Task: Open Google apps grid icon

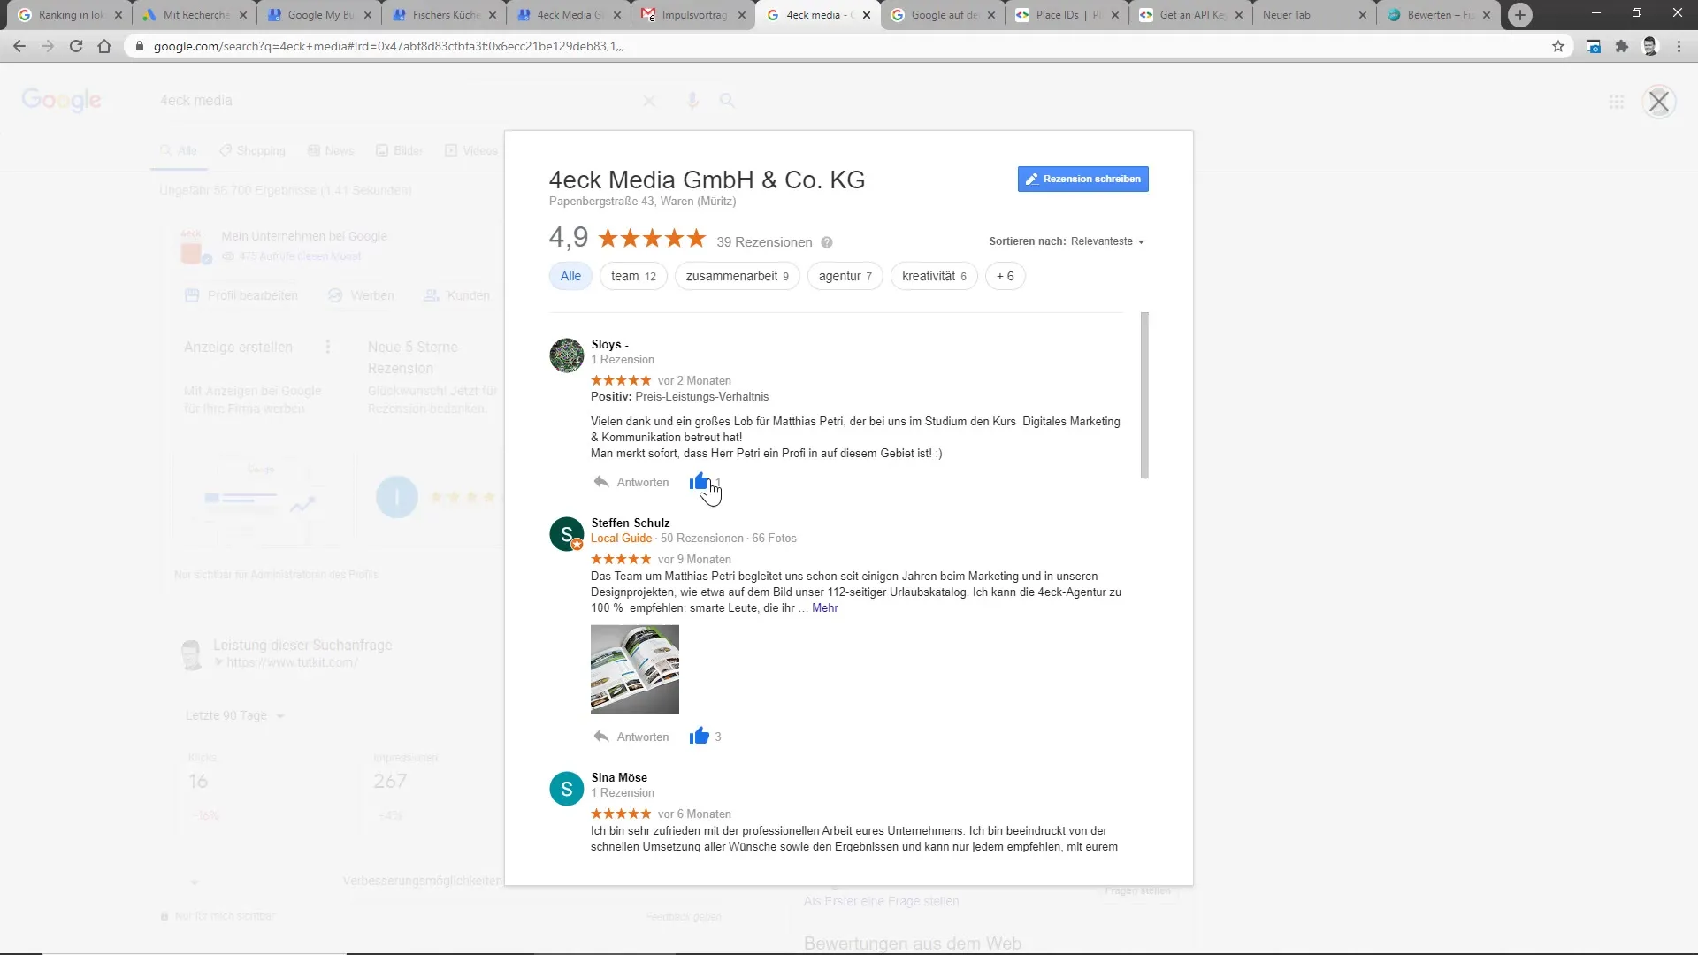Action: point(1617,102)
